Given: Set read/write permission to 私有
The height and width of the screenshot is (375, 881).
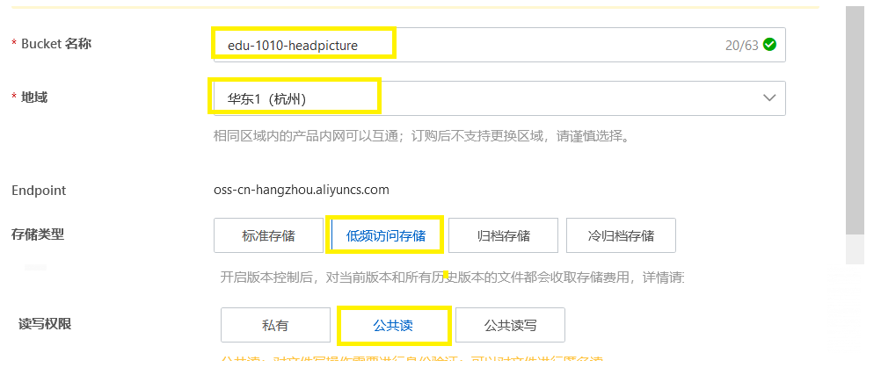Looking at the screenshot, I should [x=275, y=325].
